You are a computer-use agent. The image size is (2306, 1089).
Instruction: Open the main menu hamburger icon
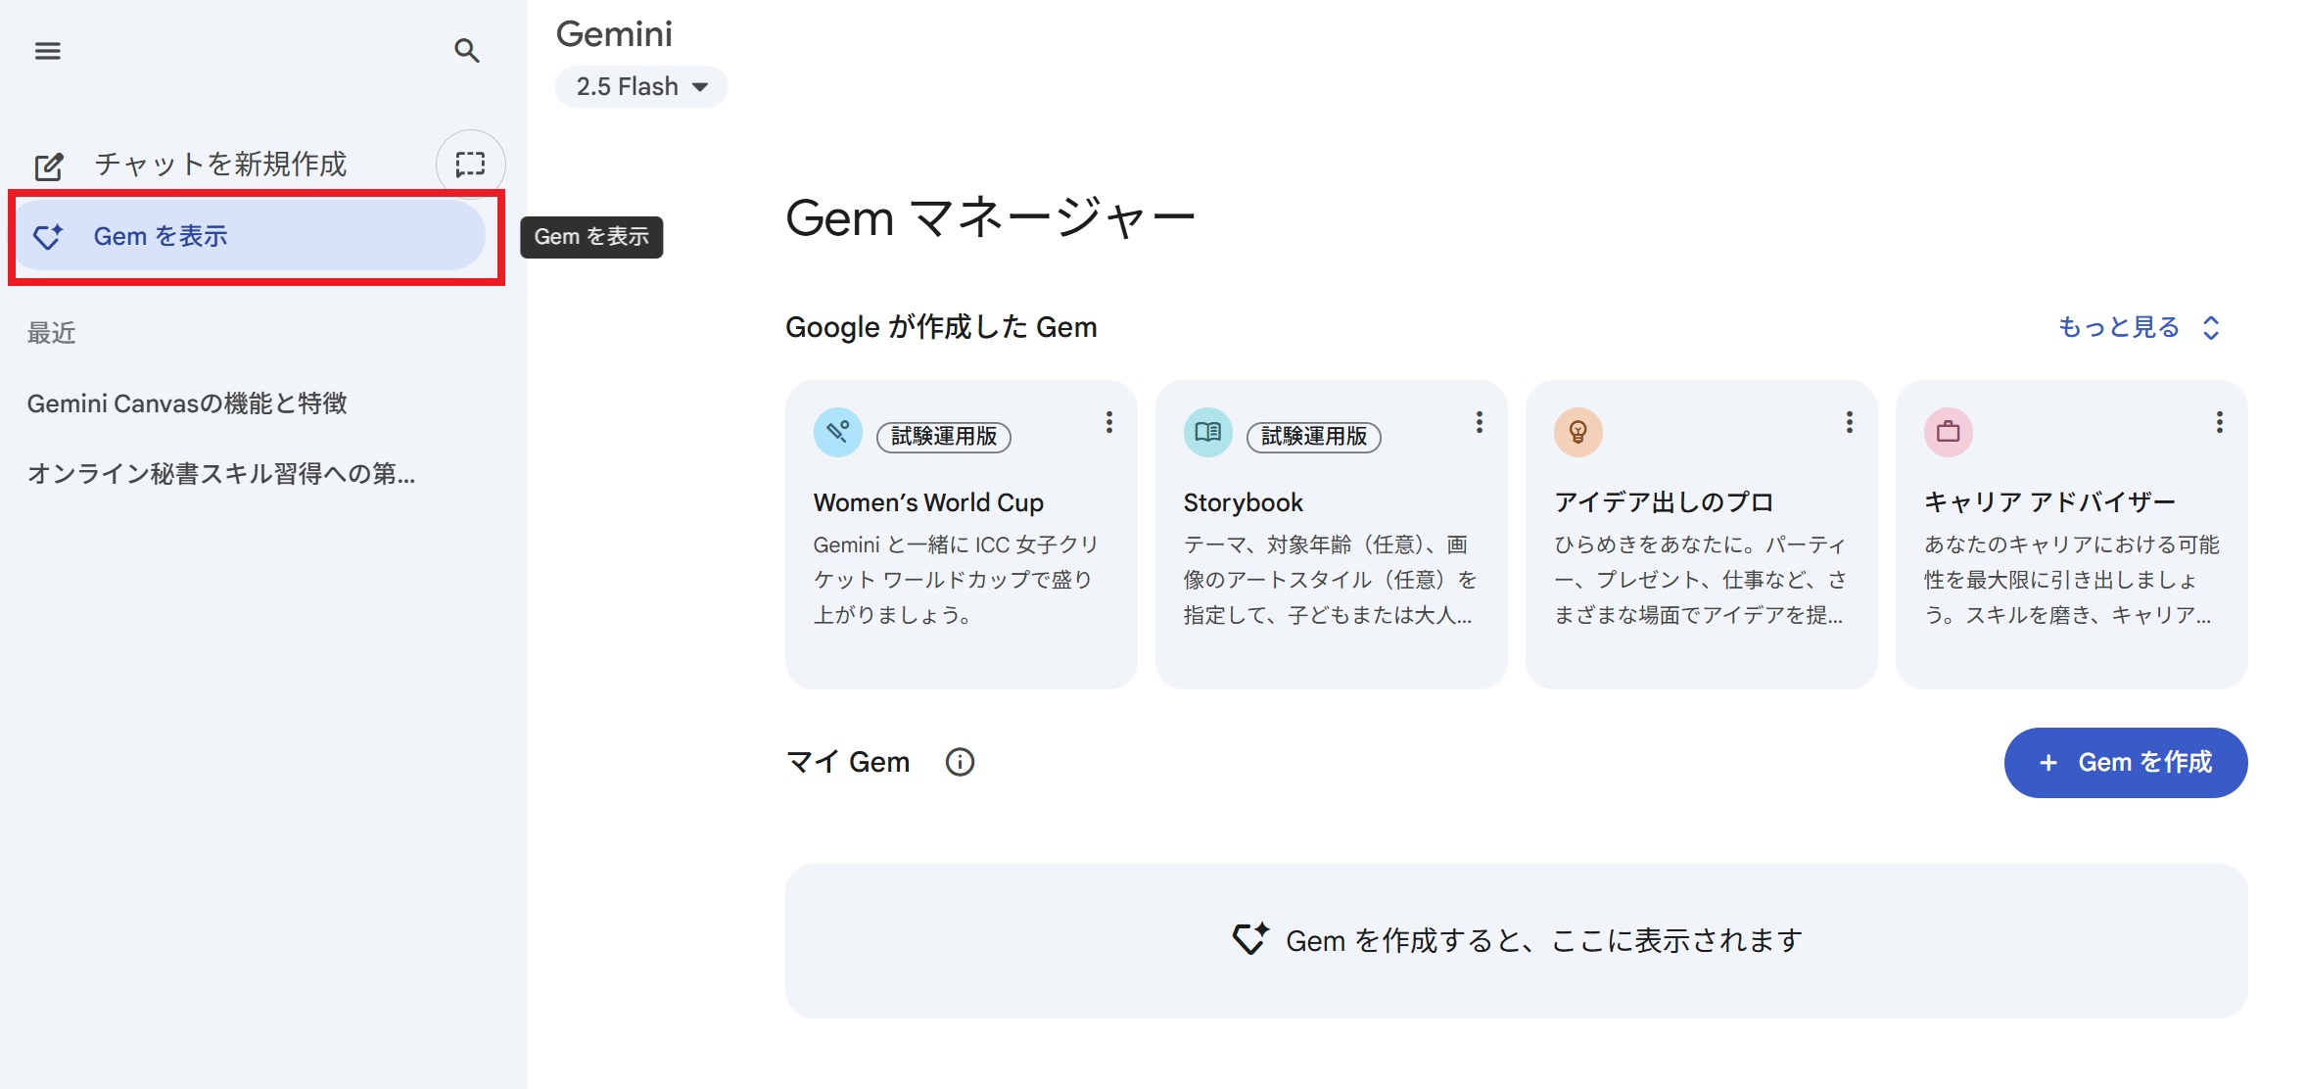click(48, 51)
